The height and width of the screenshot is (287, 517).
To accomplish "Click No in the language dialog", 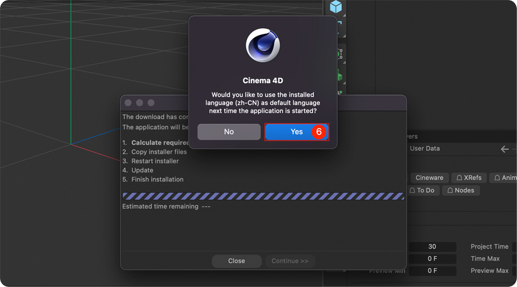I will (x=229, y=132).
